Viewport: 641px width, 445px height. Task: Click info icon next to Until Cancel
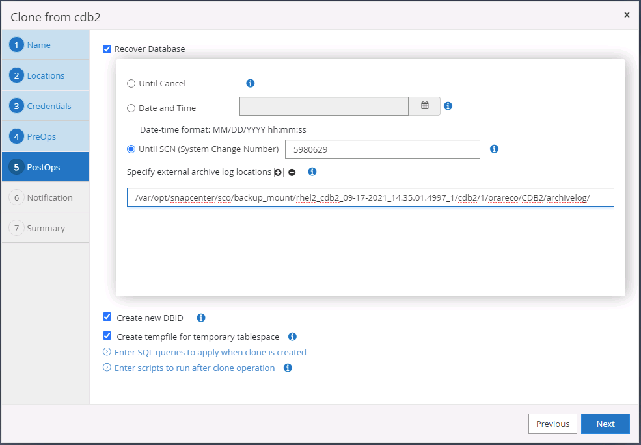[251, 83]
